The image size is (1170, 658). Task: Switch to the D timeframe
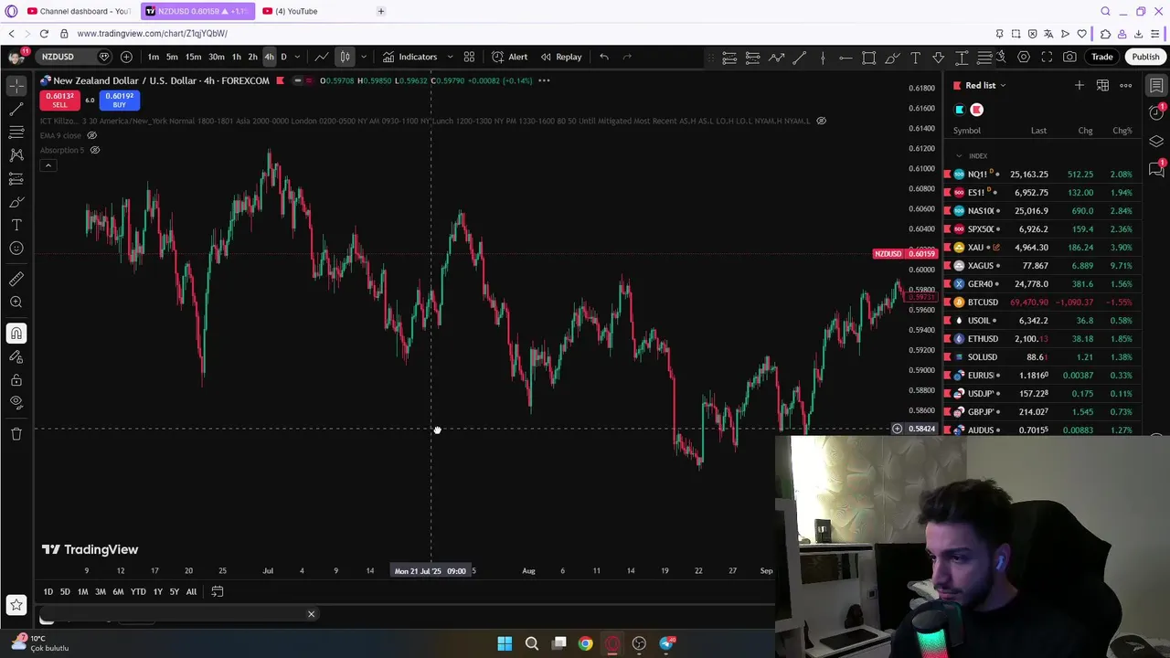pos(283,57)
